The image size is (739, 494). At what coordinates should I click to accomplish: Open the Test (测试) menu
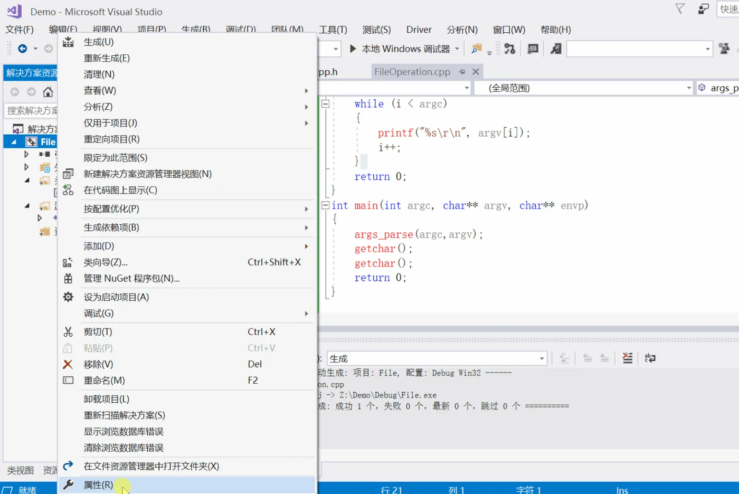(376, 30)
